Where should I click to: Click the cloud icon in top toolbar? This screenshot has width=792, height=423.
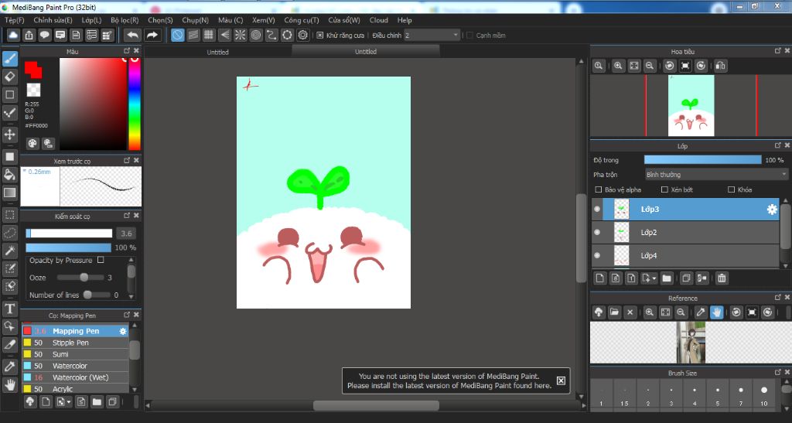pyautogui.click(x=13, y=35)
